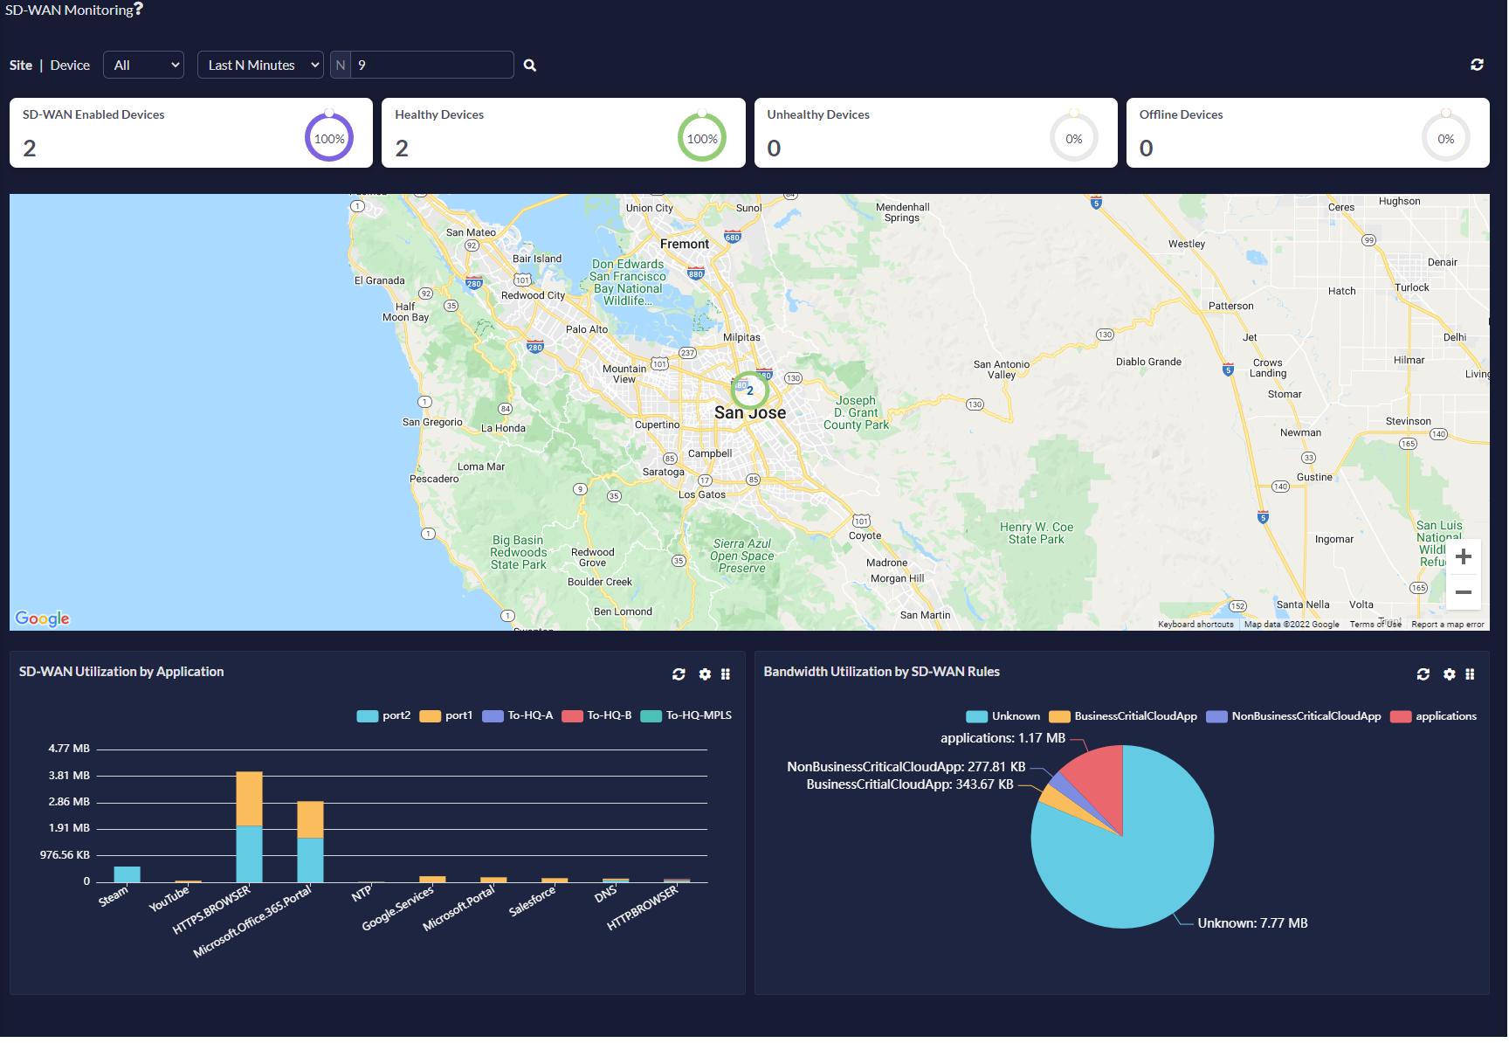Screen dimensions: 1509x1043
Task: Open the SD-WAN Monitoring help icon
Action: click(x=138, y=10)
